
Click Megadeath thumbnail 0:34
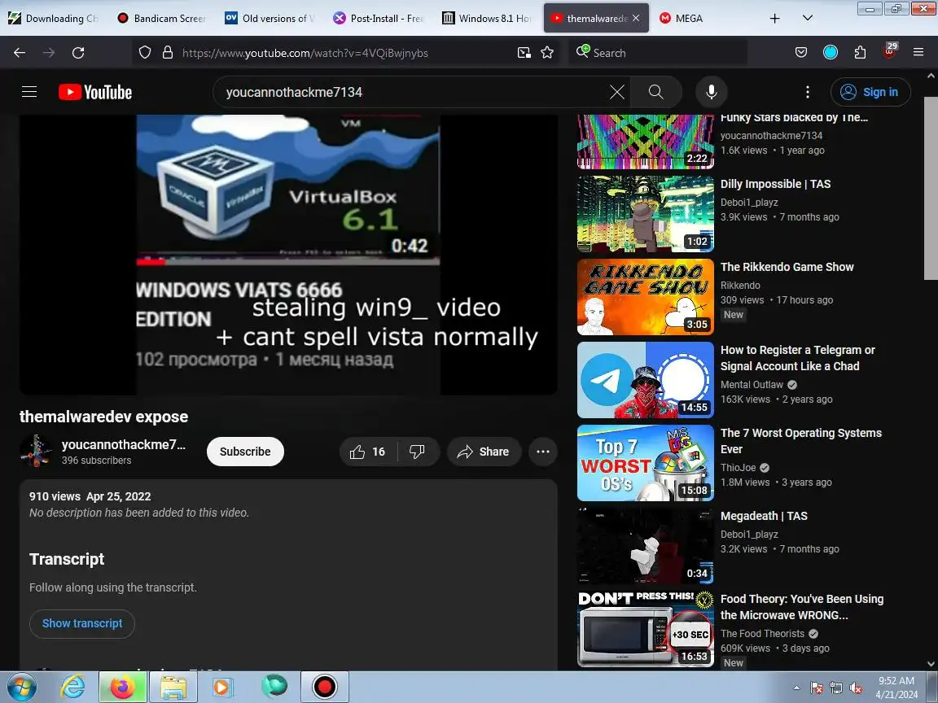pyautogui.click(x=646, y=546)
